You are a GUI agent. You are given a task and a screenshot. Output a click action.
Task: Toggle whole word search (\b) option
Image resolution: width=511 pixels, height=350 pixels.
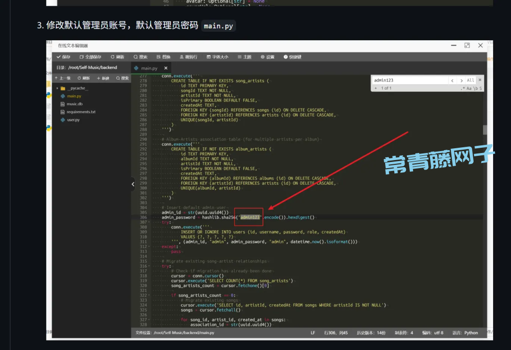pos(476,89)
